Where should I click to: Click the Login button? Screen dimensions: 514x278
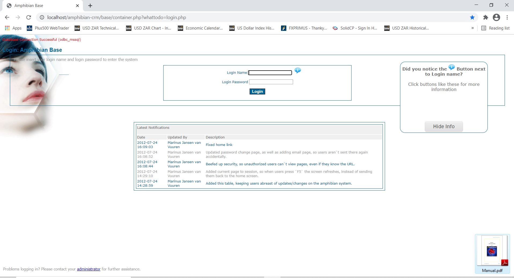pos(257,92)
